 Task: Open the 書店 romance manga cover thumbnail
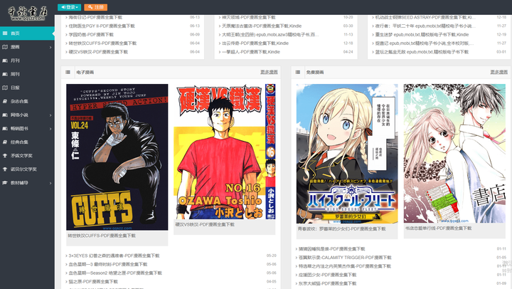pos(454,154)
